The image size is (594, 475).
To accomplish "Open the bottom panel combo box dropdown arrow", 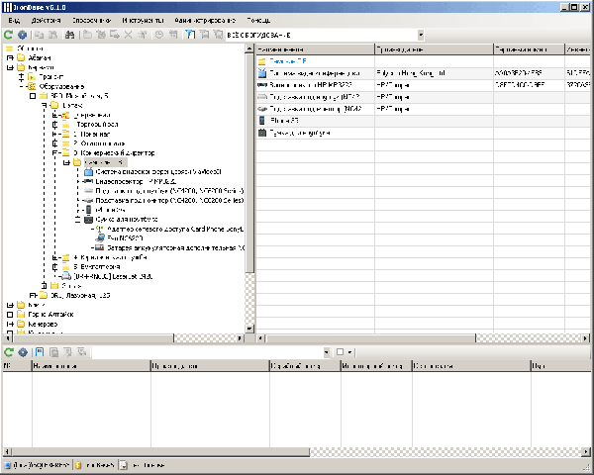I will tap(326, 351).
